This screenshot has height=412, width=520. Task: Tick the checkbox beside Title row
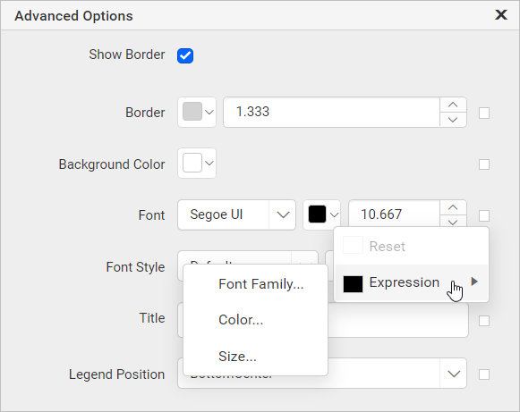pos(484,320)
